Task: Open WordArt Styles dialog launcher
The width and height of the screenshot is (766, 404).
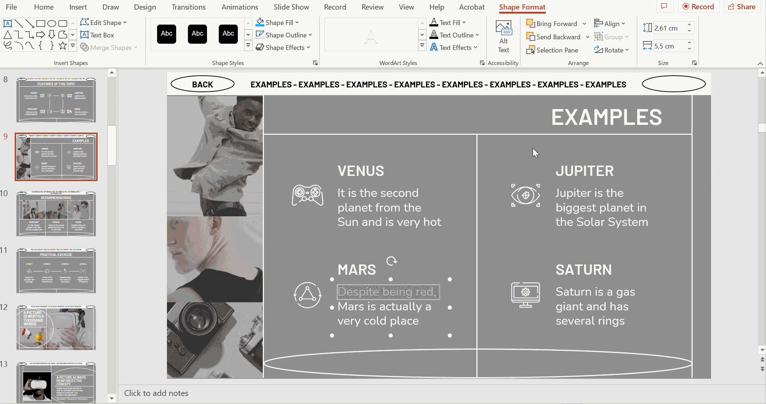Action: click(x=482, y=63)
